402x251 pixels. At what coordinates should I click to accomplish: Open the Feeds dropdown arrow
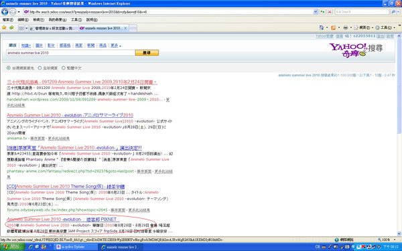[x=339, y=27]
